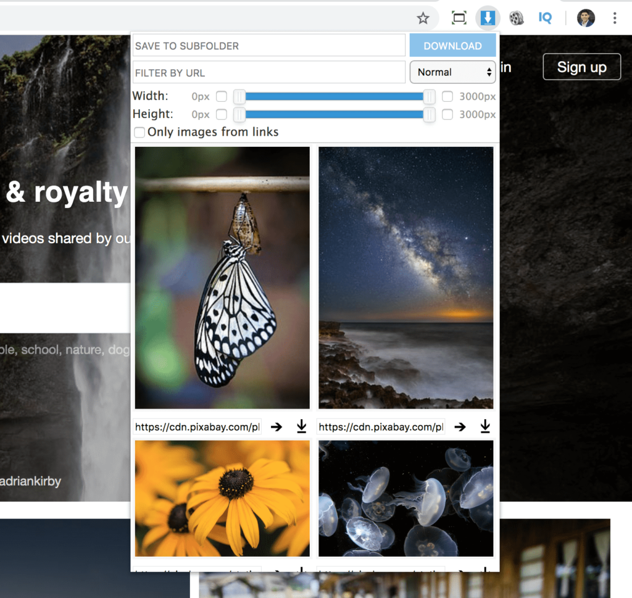The height and width of the screenshot is (598, 632).
Task: Download the butterfly image using its download icon
Action: (301, 426)
